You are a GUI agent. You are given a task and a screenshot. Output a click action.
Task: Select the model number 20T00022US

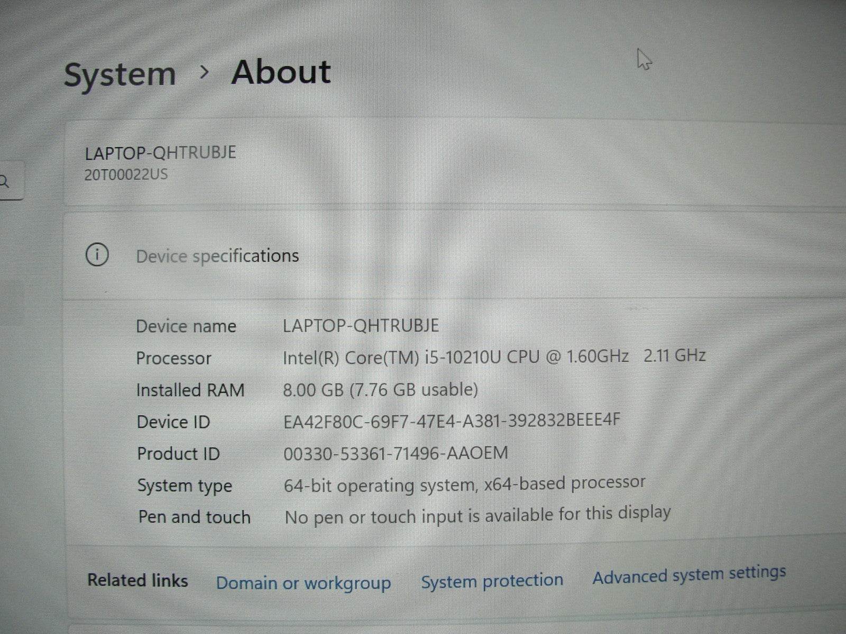[x=127, y=174]
